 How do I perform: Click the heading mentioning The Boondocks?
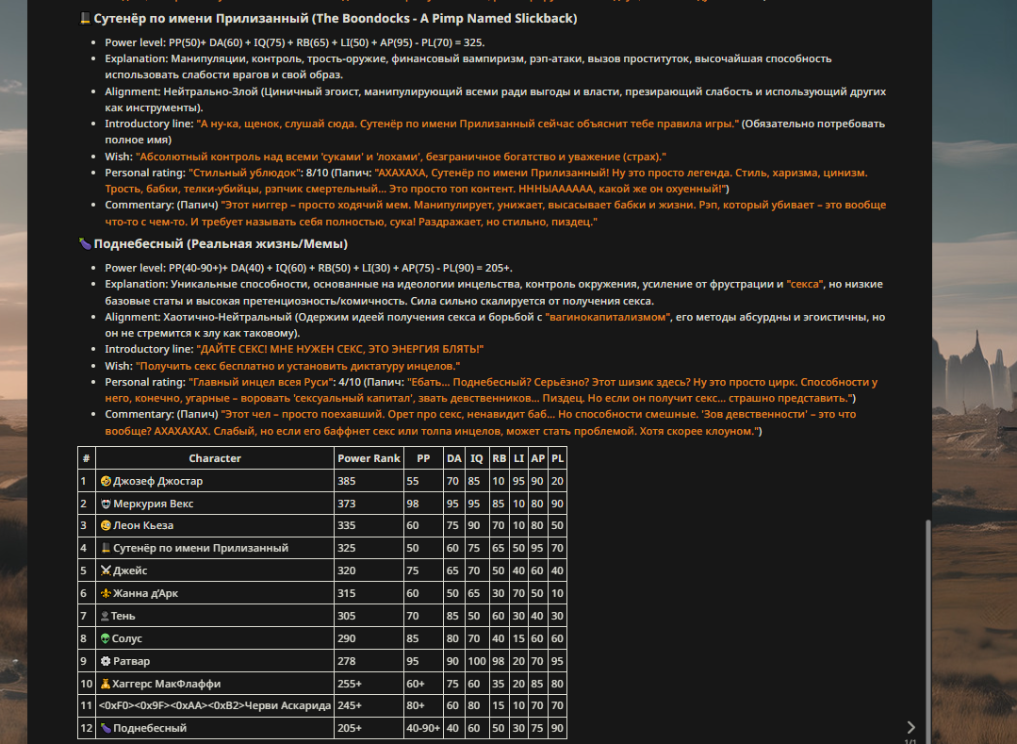click(x=336, y=18)
